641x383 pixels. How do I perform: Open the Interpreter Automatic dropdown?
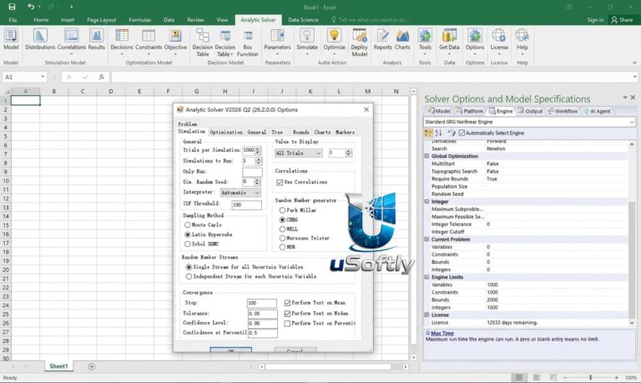pos(240,193)
